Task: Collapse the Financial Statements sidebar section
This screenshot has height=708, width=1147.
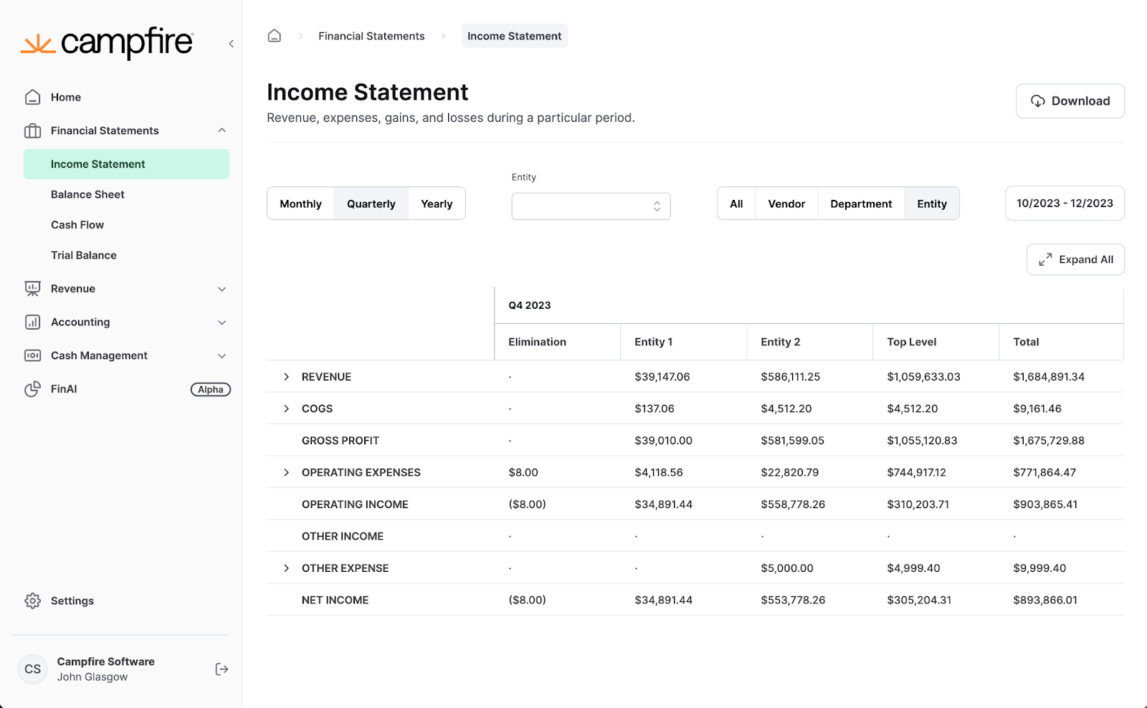Action: pyautogui.click(x=222, y=130)
